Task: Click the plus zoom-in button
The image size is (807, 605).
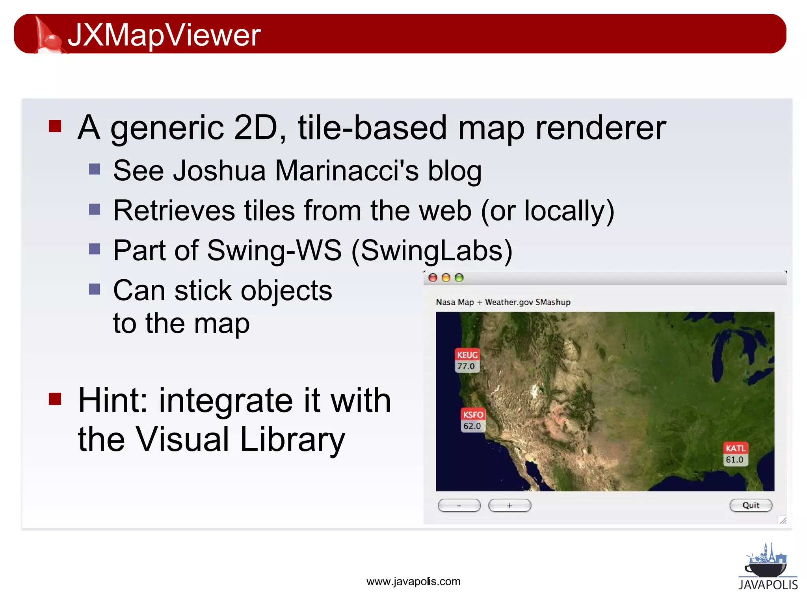Action: click(509, 505)
